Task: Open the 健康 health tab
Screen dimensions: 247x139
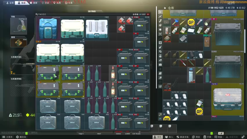Action: tap(34, 3)
